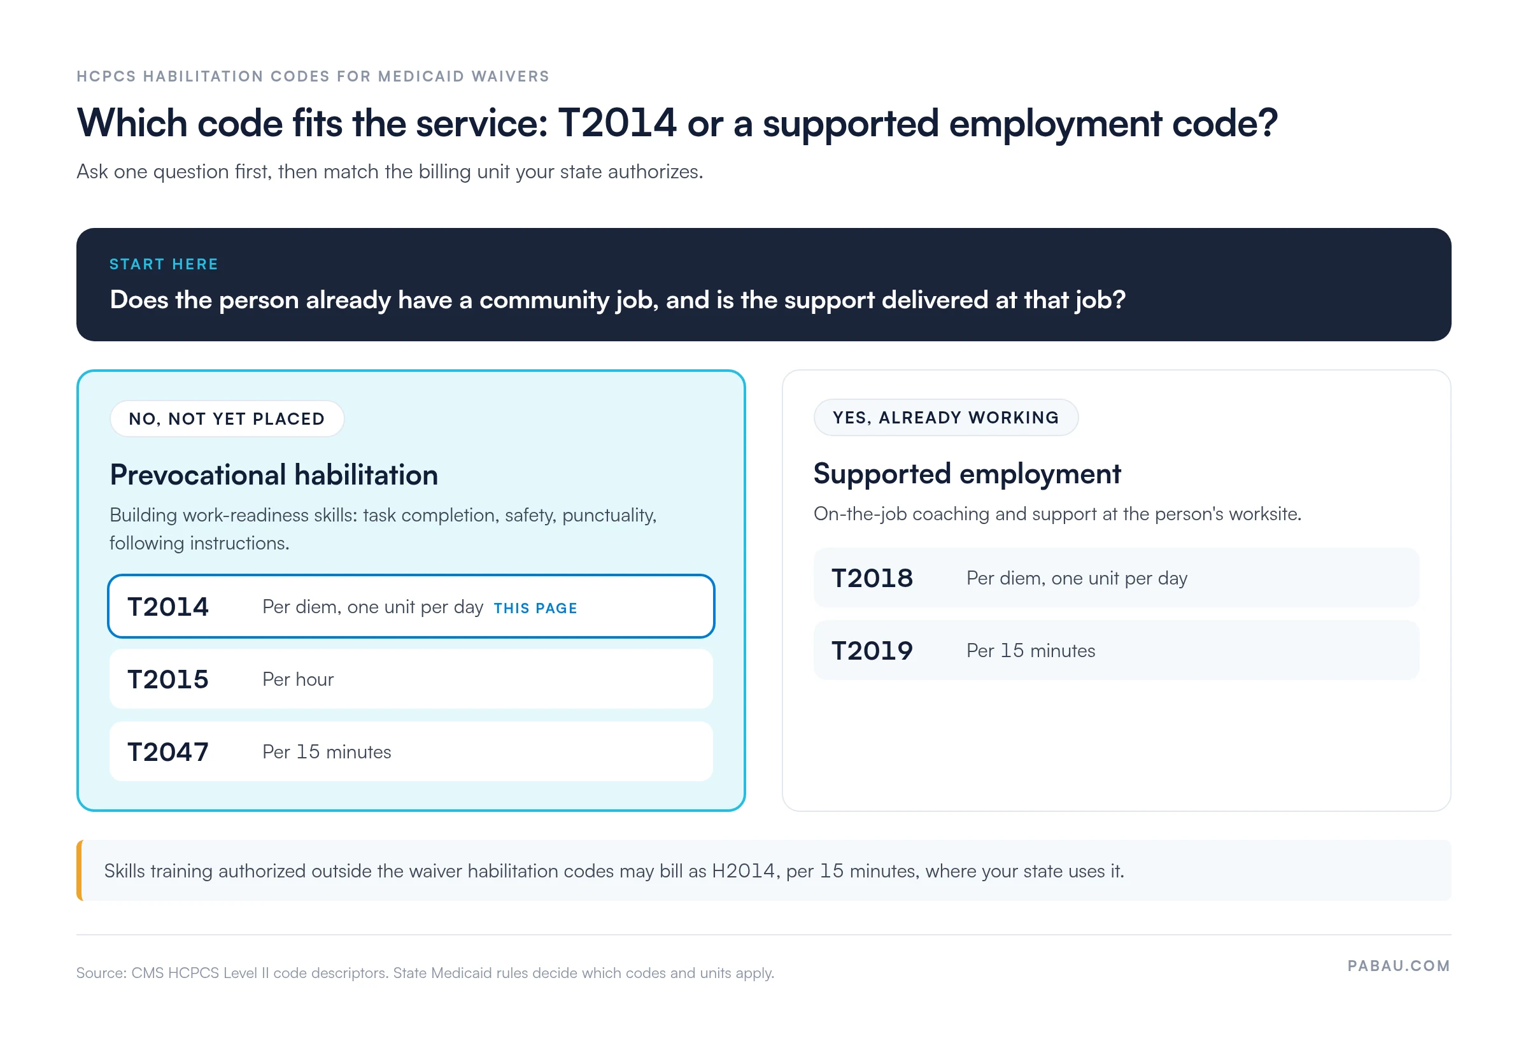The height and width of the screenshot is (1057, 1528).
Task: Select the T2019 per 15 minutes row
Action: (1115, 649)
